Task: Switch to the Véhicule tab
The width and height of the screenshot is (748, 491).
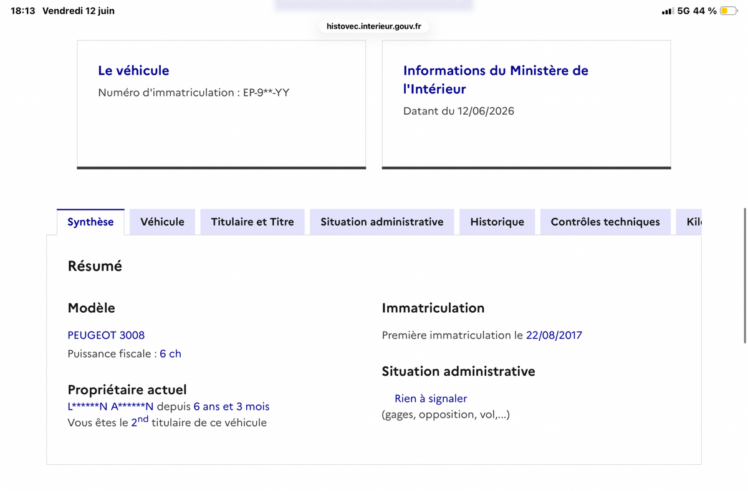Action: coord(162,222)
